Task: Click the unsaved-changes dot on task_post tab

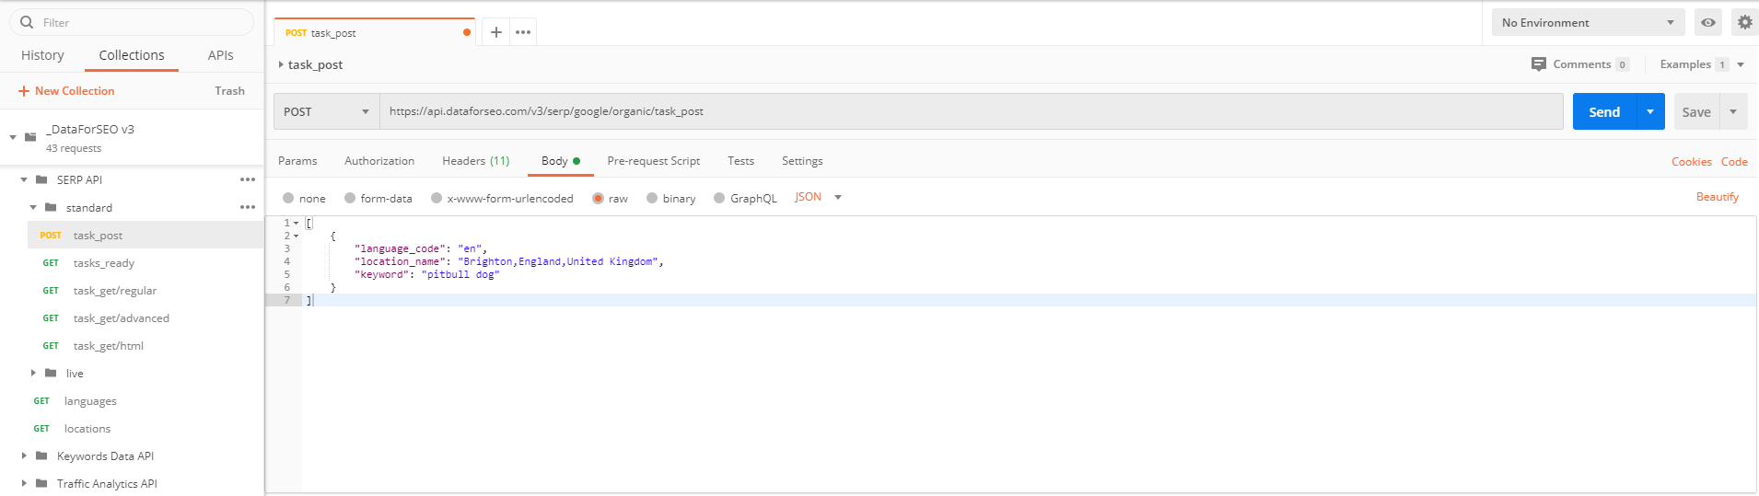Action: tap(467, 32)
